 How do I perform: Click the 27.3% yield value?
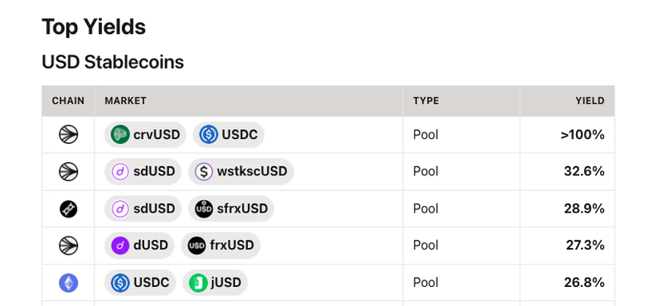(x=585, y=246)
